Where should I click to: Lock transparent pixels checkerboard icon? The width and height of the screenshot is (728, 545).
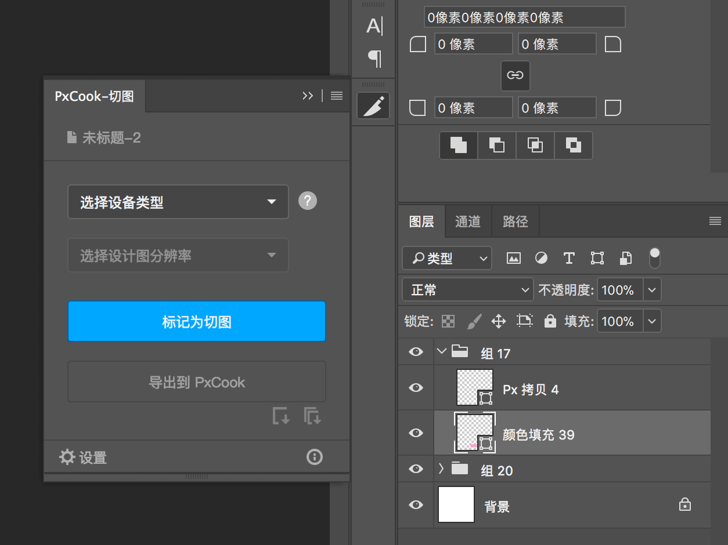click(448, 321)
